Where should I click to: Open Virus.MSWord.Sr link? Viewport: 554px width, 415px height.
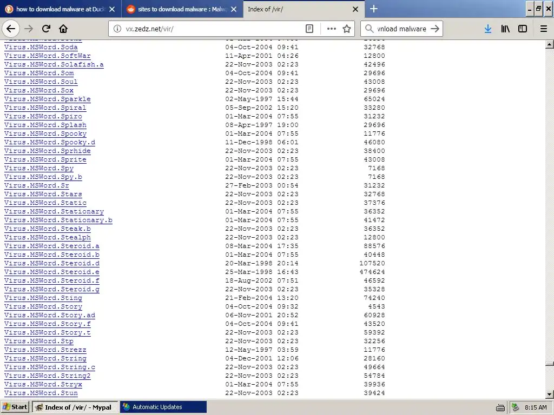[x=37, y=185]
